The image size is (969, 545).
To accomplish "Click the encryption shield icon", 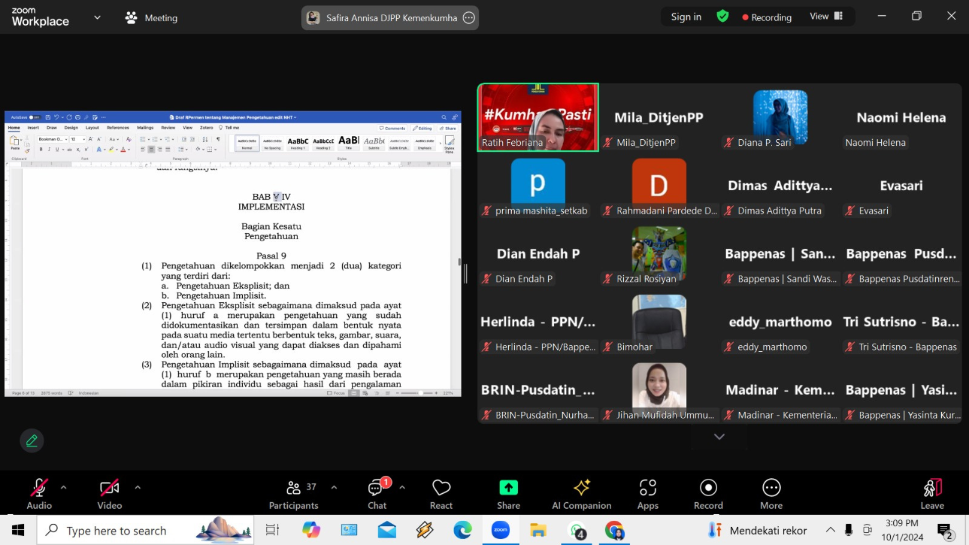I will (722, 17).
